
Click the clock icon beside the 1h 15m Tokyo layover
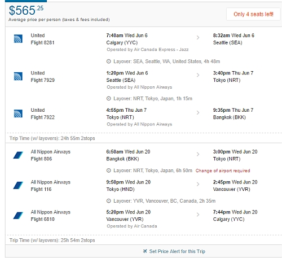(109, 98)
